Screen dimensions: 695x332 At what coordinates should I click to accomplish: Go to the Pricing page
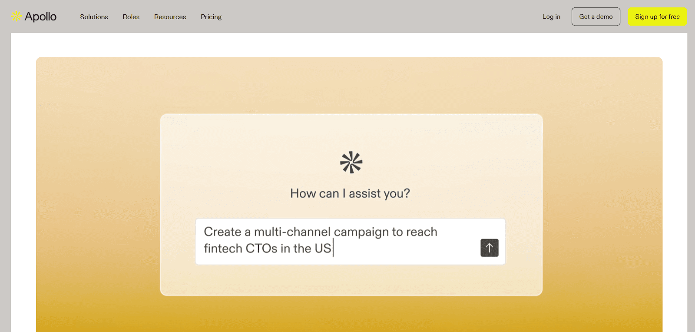pos(211,17)
